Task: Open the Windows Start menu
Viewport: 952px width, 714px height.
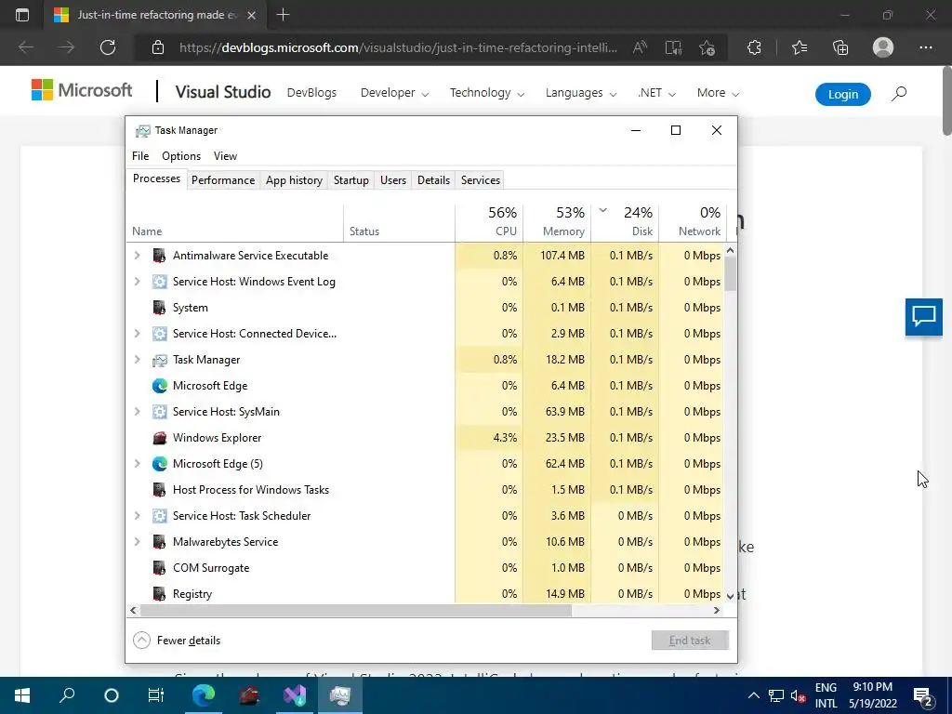Action: click(22, 695)
